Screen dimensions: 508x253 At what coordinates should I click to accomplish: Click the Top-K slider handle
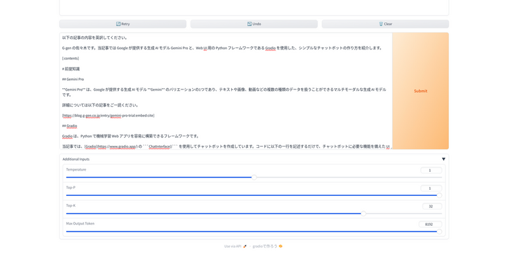coord(363,214)
